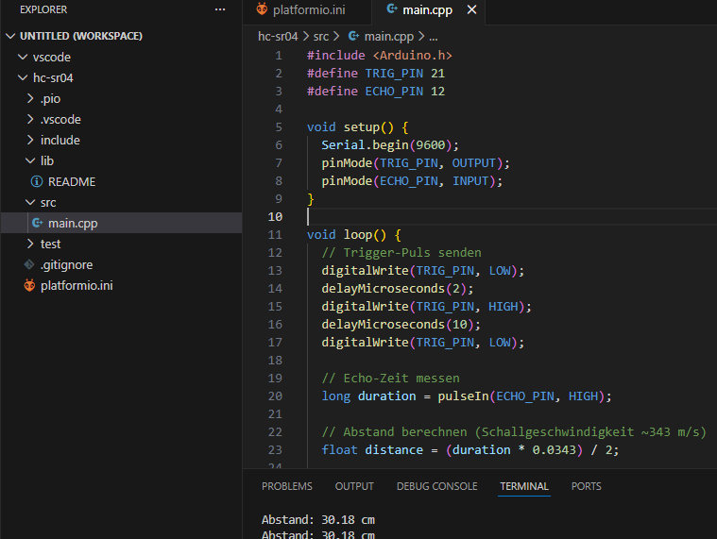Screen dimensions: 717x539
Task: Click the Explorer more actions ellipsis
Action: coord(220,9)
